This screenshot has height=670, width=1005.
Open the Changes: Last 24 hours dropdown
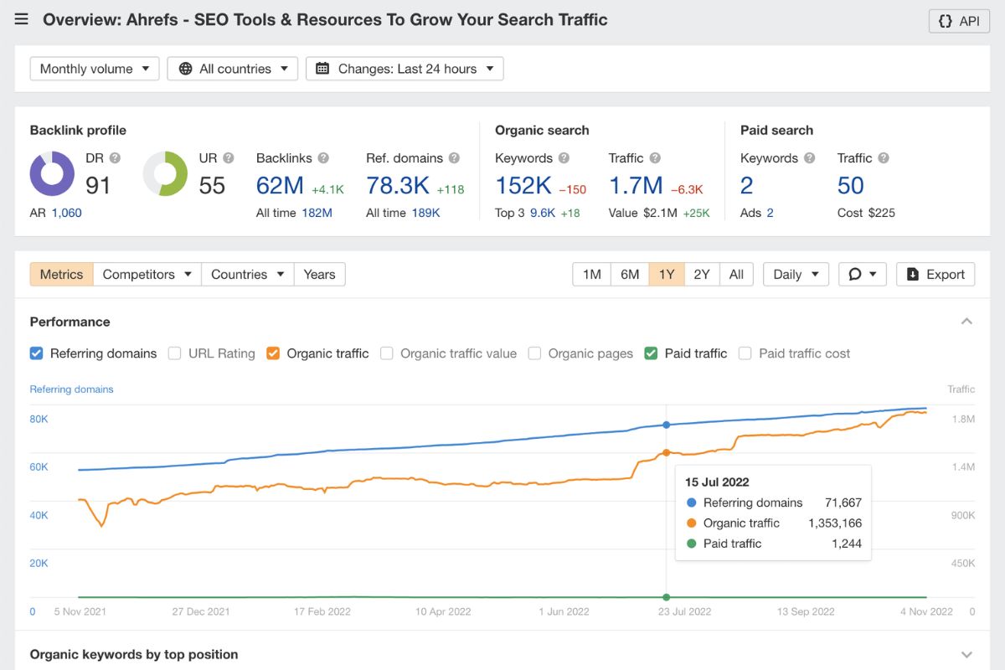tap(405, 69)
